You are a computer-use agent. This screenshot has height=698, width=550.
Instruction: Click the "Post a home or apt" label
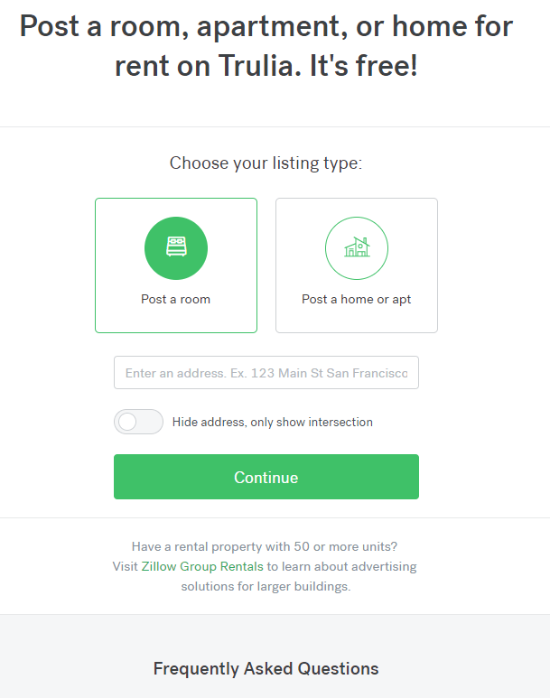click(x=356, y=299)
